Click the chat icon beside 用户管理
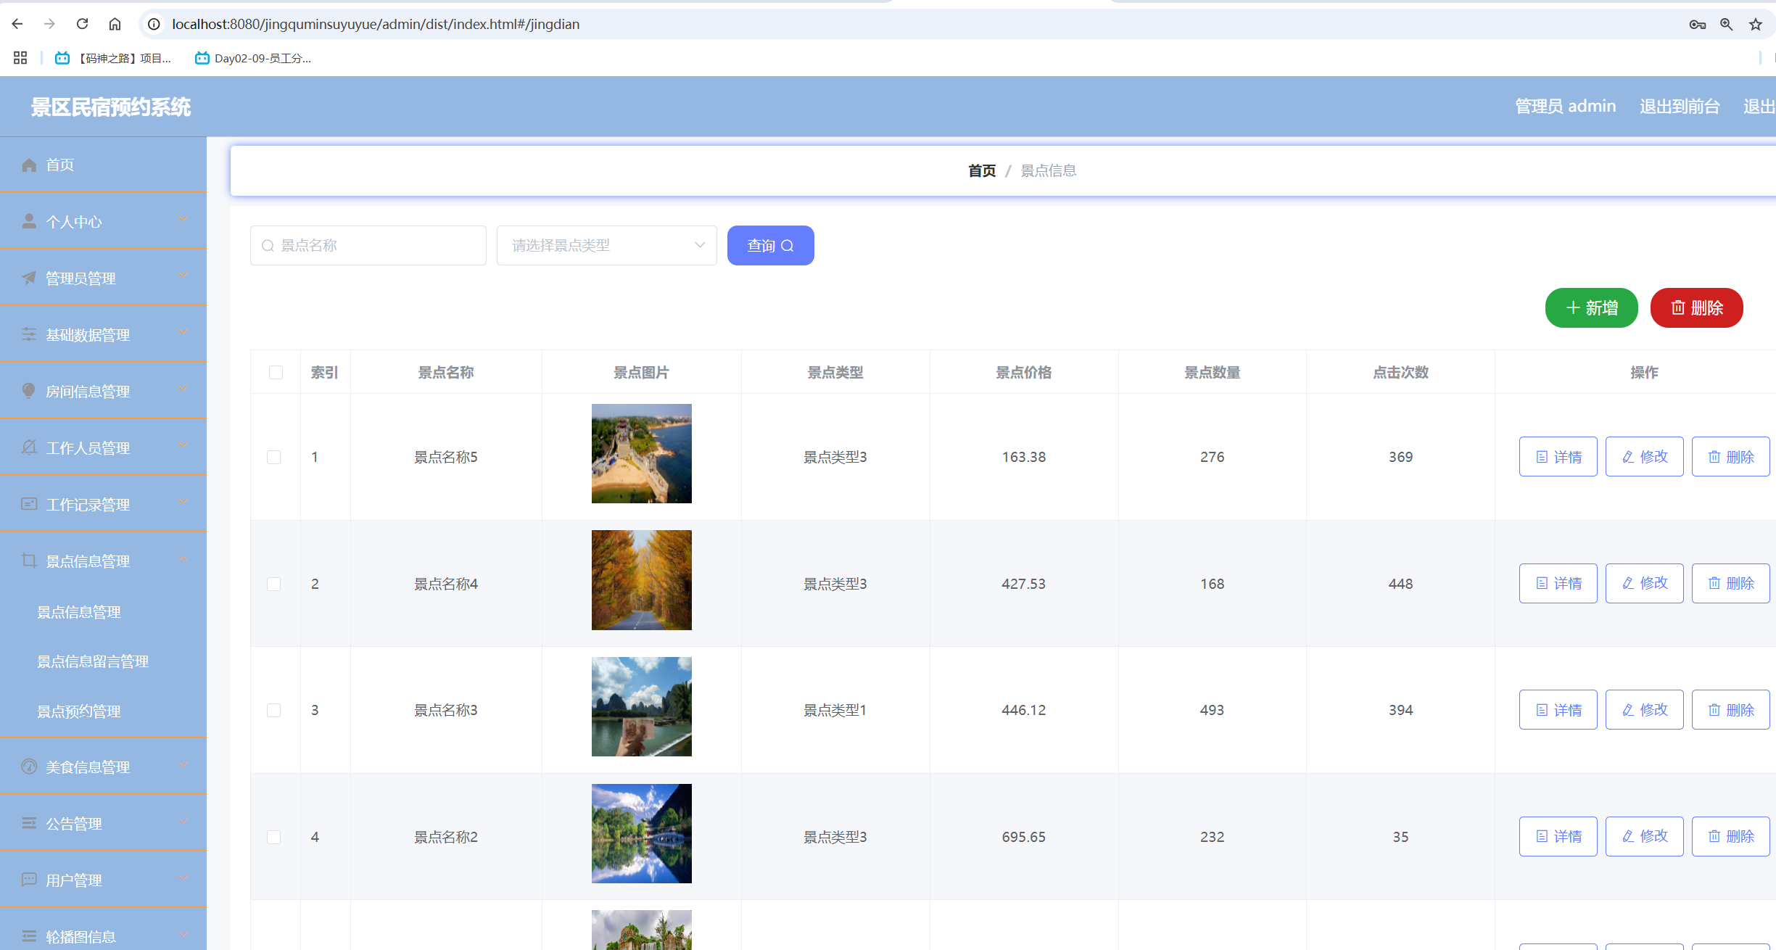Image resolution: width=1776 pixels, height=950 pixels. pyautogui.click(x=29, y=880)
